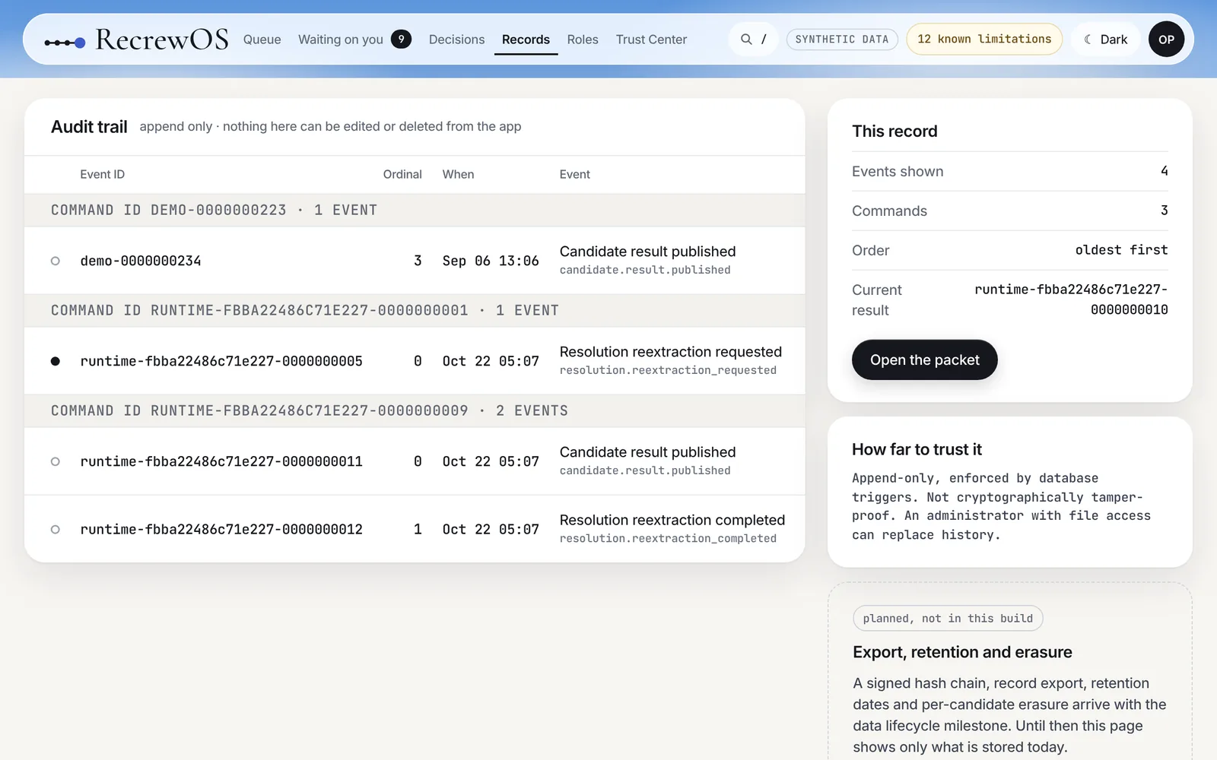This screenshot has width=1217, height=760.
Task: Collapse the RUNTIME-...0000000009 command group header
Action: pos(415,411)
